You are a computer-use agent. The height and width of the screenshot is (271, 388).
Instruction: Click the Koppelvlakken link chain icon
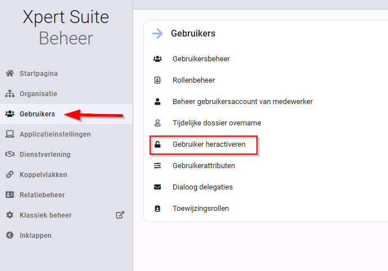tap(10, 174)
